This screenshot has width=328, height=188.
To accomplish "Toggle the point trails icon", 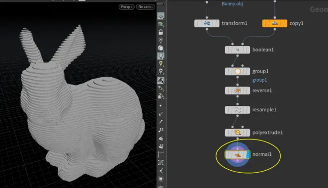I will click(161, 122).
